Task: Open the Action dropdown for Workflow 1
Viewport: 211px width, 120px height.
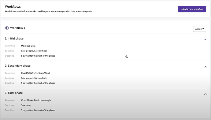Action: pyautogui.click(x=199, y=29)
